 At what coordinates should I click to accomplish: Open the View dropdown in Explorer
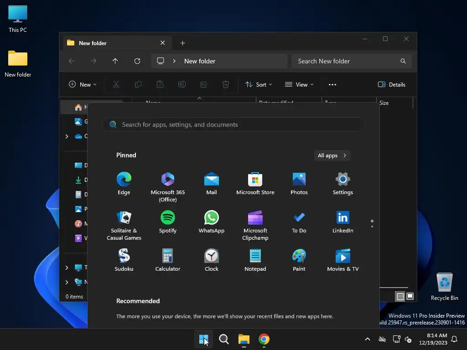pyautogui.click(x=299, y=84)
